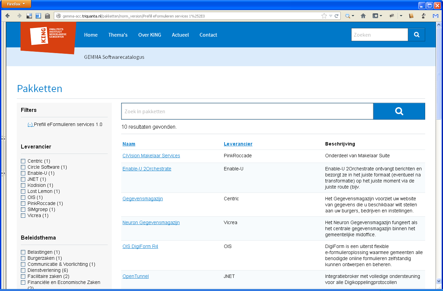443x291 pixels.
Task: Click the checkered square toolbar icon
Action: coord(29,16)
